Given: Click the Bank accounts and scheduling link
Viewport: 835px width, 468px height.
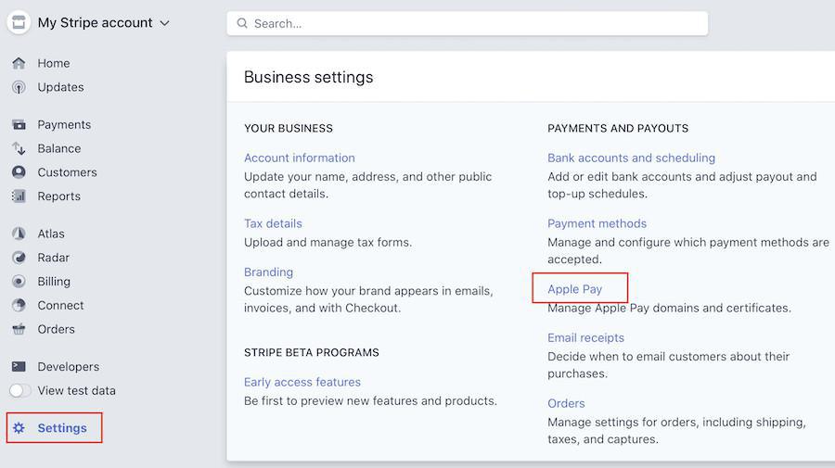Looking at the screenshot, I should tap(631, 158).
